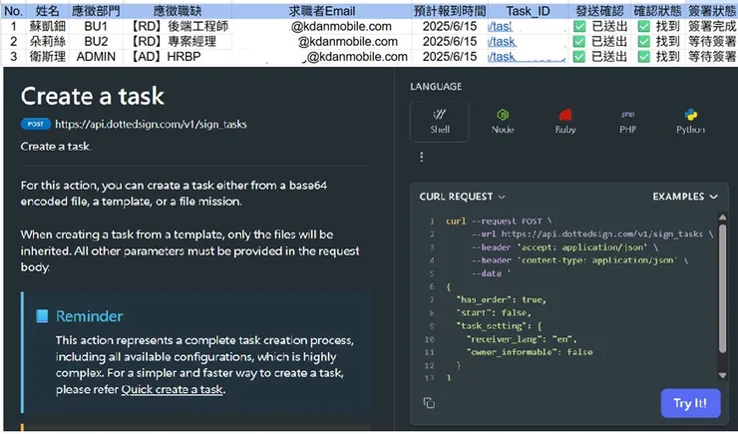Toggle 找到 checkbox for 朵莉絲 row

point(644,42)
